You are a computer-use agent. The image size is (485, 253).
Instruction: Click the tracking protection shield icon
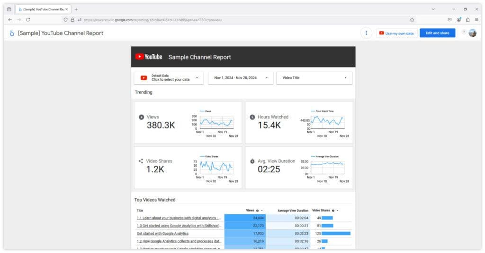[x=65, y=20]
